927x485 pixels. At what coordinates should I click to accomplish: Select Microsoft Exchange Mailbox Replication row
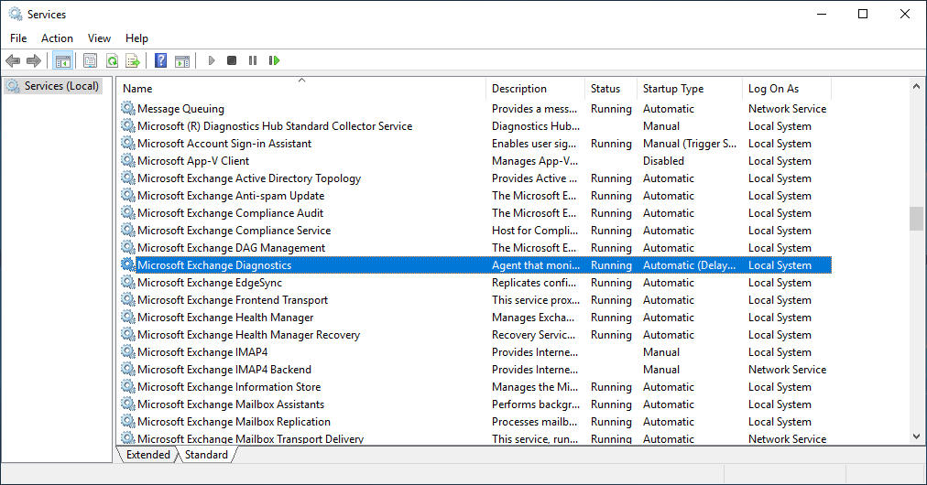(475, 421)
